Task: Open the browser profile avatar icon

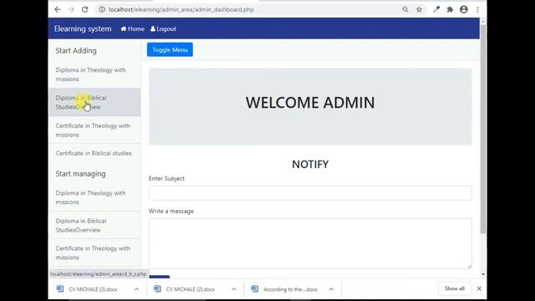Action: coord(464,9)
